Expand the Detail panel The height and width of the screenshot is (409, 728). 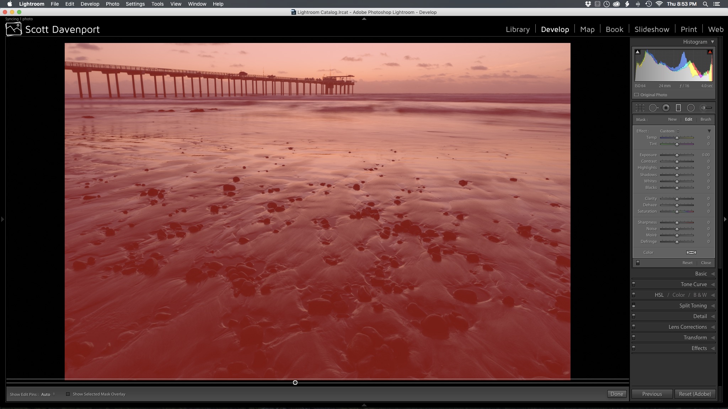coord(713,316)
